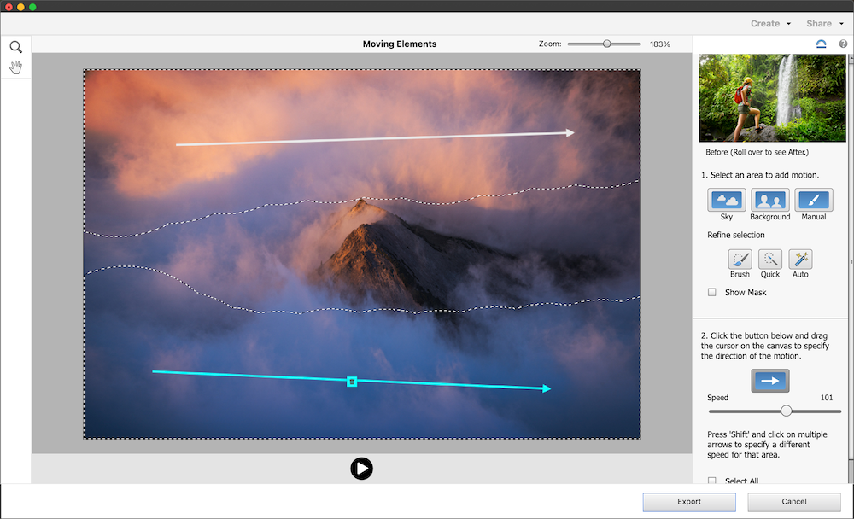Click the 'Refine selection' label

[736, 235]
